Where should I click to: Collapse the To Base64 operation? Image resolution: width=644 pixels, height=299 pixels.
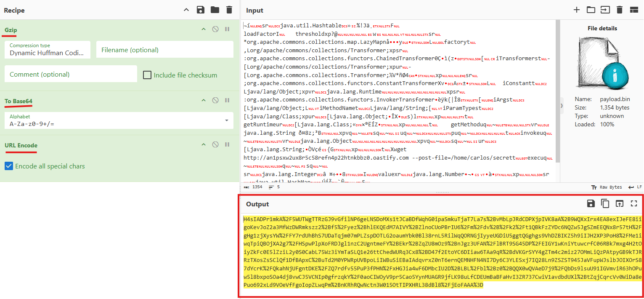tap(204, 100)
